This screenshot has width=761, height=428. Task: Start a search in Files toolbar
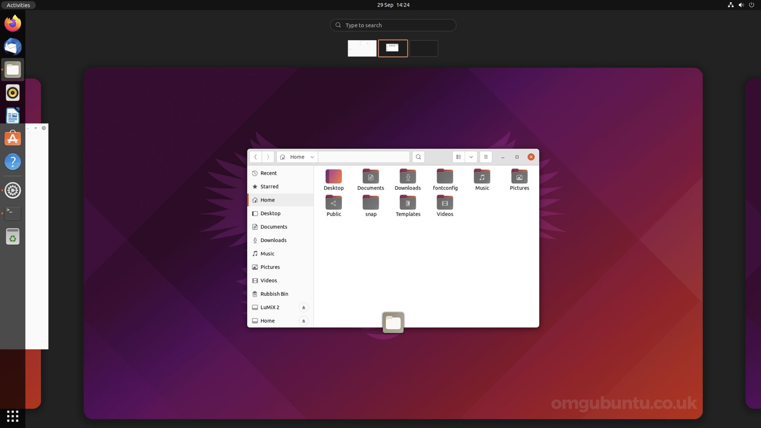(418, 157)
